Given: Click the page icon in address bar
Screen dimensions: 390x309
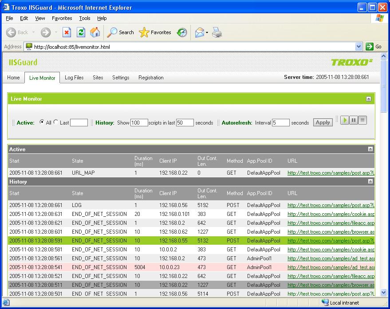Looking at the screenshot, I should (29, 47).
